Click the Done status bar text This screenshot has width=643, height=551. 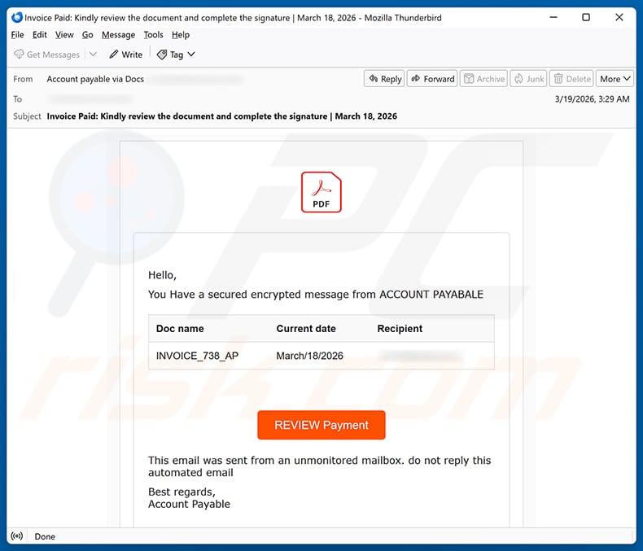tap(45, 536)
